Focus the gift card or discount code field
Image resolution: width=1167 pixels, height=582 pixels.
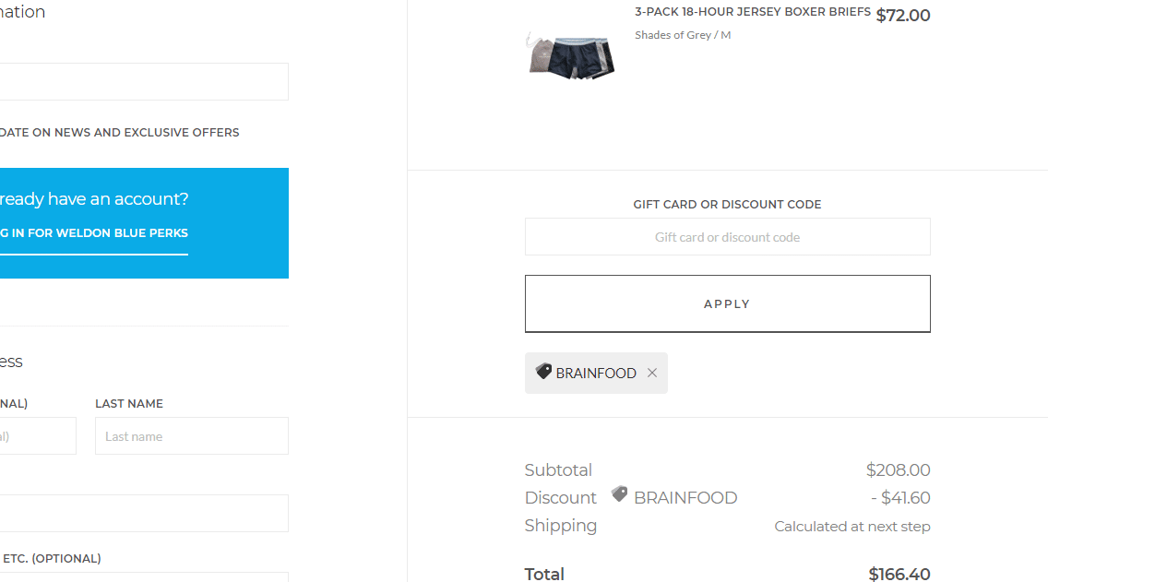[x=728, y=237]
